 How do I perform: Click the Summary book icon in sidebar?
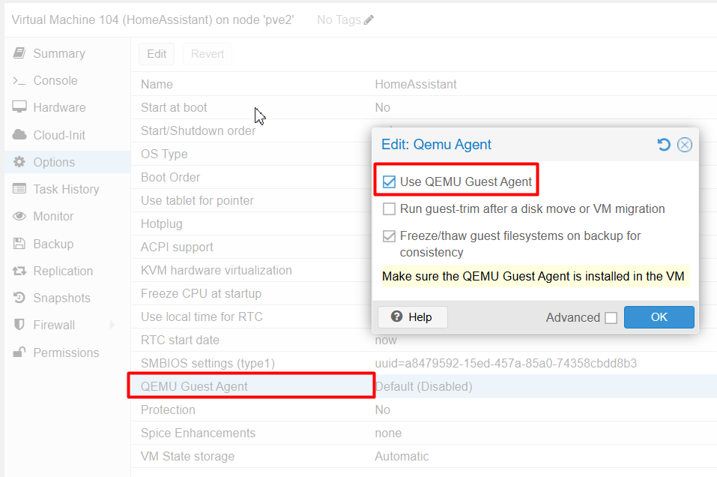[x=19, y=53]
